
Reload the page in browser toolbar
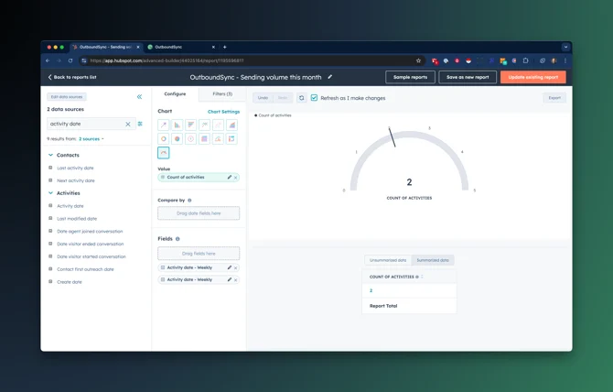pyautogui.click(x=70, y=60)
